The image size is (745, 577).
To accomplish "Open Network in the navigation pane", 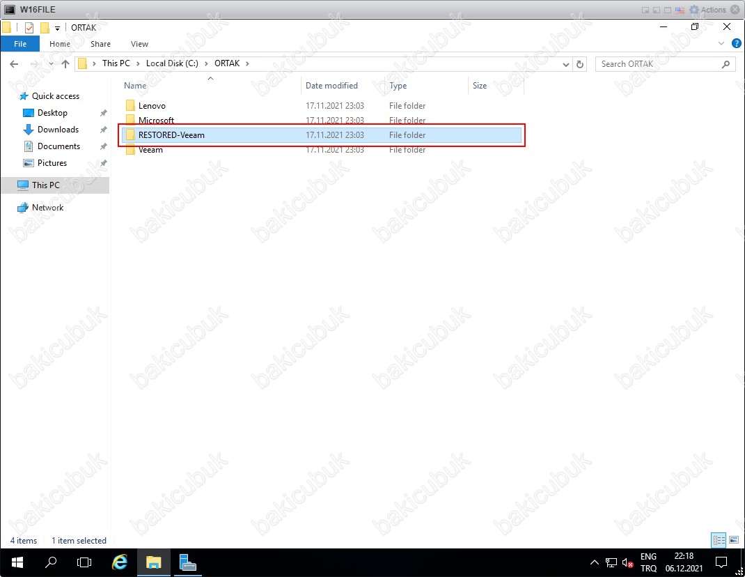I will coord(47,208).
